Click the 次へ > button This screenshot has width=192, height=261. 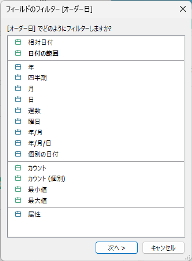[x=117, y=248]
